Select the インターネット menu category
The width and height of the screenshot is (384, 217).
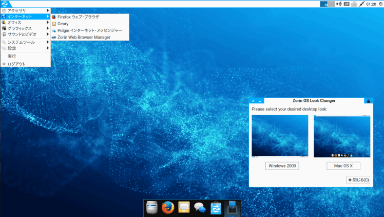(x=26, y=16)
